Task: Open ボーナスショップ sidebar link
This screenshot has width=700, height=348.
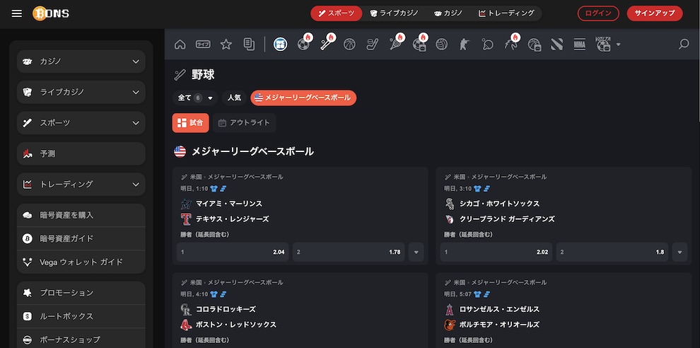Action: coord(81,340)
